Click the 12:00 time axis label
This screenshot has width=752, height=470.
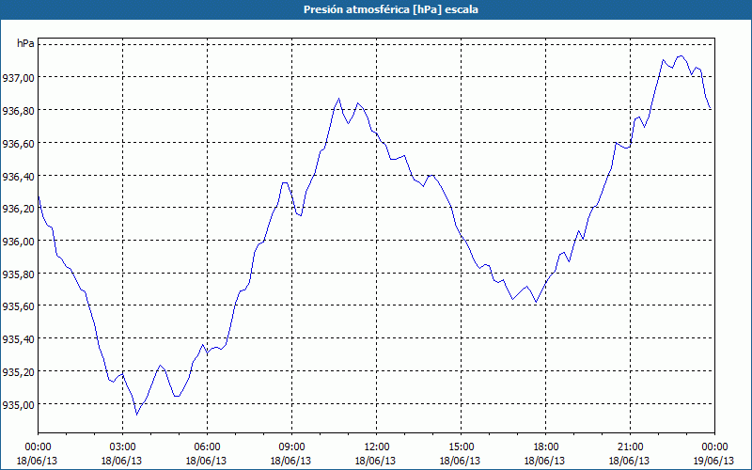coord(377,447)
